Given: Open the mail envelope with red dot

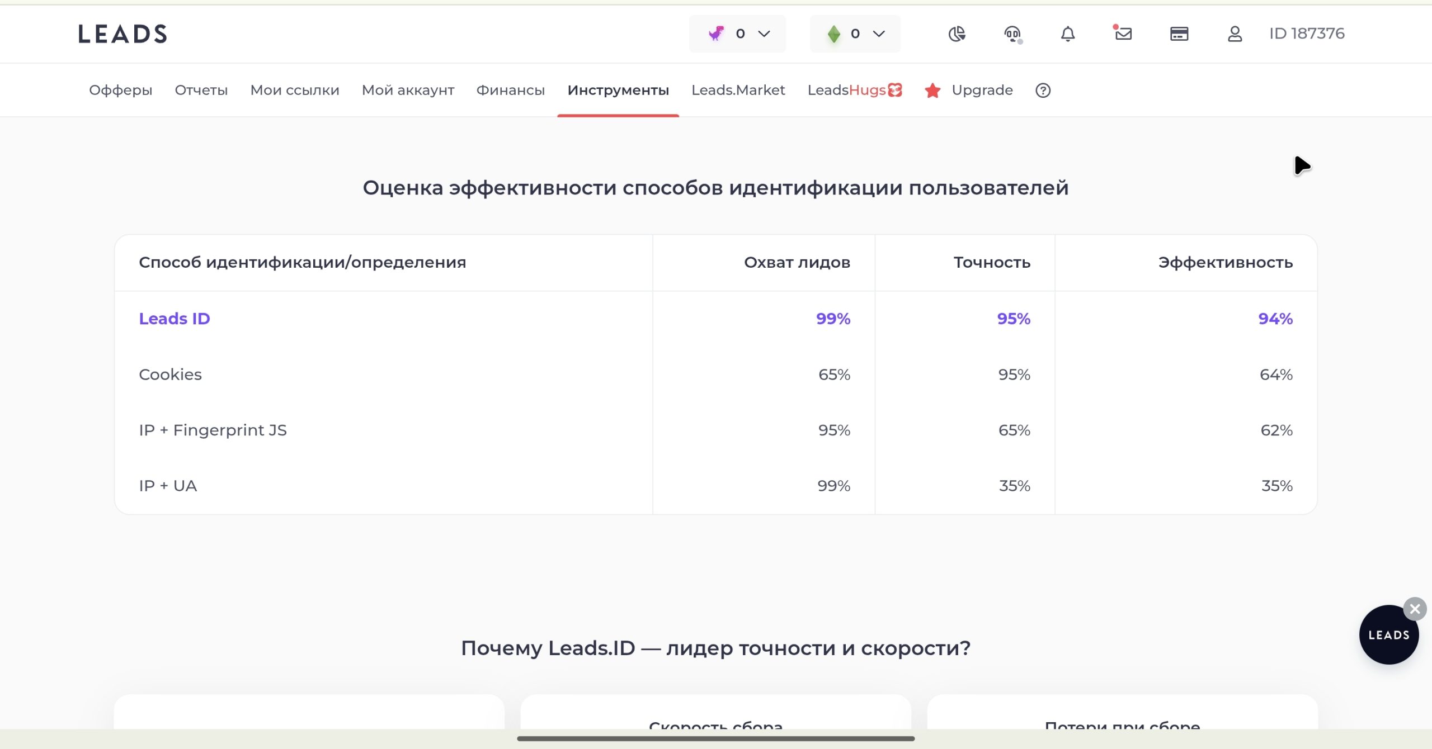Looking at the screenshot, I should click(x=1123, y=34).
